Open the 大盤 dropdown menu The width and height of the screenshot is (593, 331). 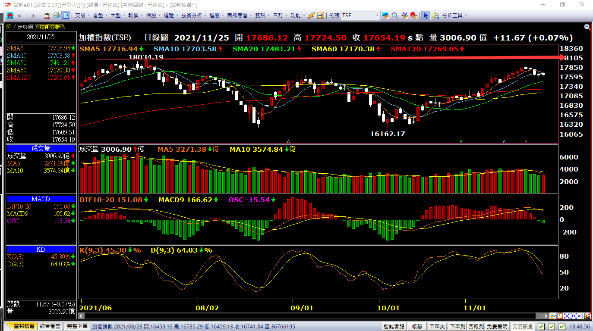click(x=117, y=16)
